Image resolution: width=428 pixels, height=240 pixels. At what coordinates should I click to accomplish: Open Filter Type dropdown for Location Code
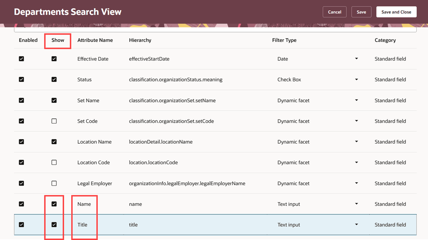click(356, 162)
